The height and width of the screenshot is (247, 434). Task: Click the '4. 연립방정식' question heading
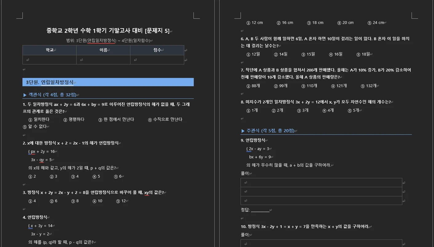(35, 217)
